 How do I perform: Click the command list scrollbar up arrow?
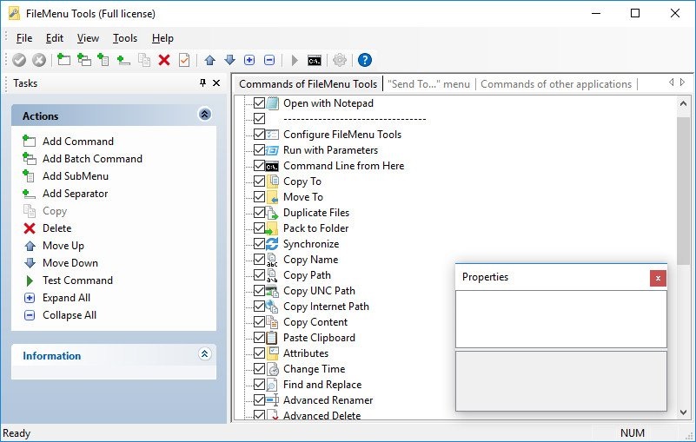[x=683, y=103]
